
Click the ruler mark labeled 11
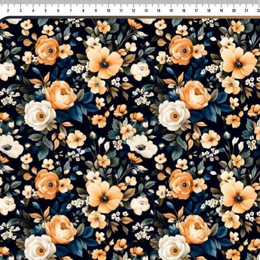(121, 11)
